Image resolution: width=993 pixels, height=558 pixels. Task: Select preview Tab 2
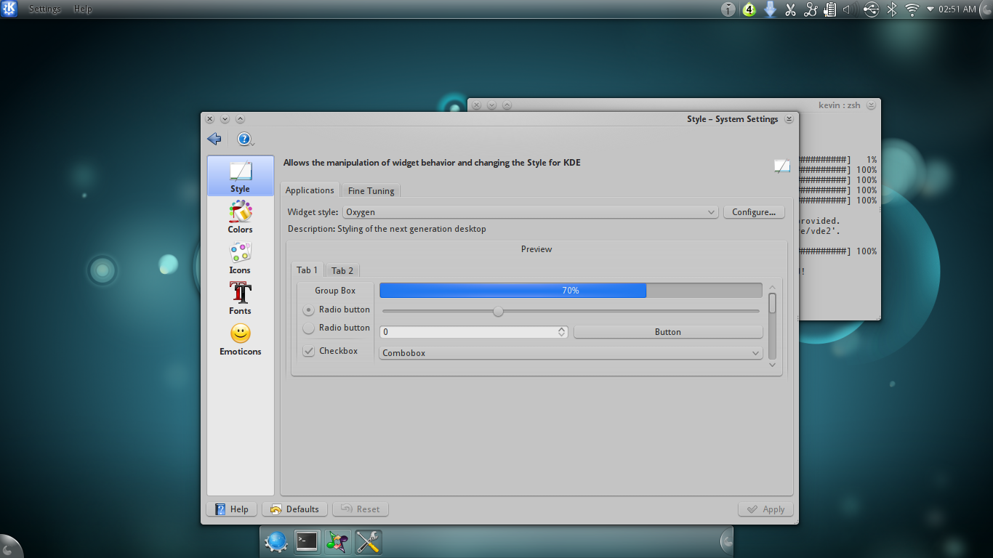pyautogui.click(x=342, y=271)
